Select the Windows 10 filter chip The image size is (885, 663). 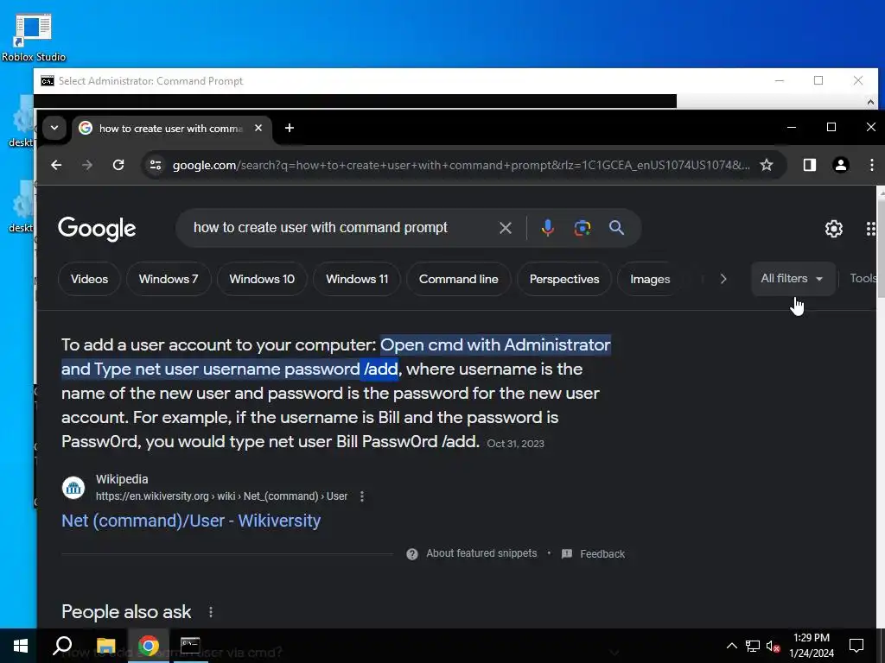(262, 279)
